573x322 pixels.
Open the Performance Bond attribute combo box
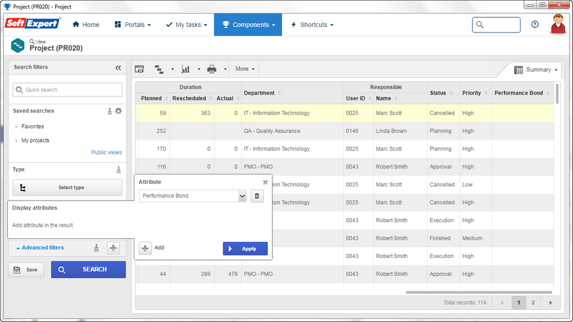click(192, 196)
